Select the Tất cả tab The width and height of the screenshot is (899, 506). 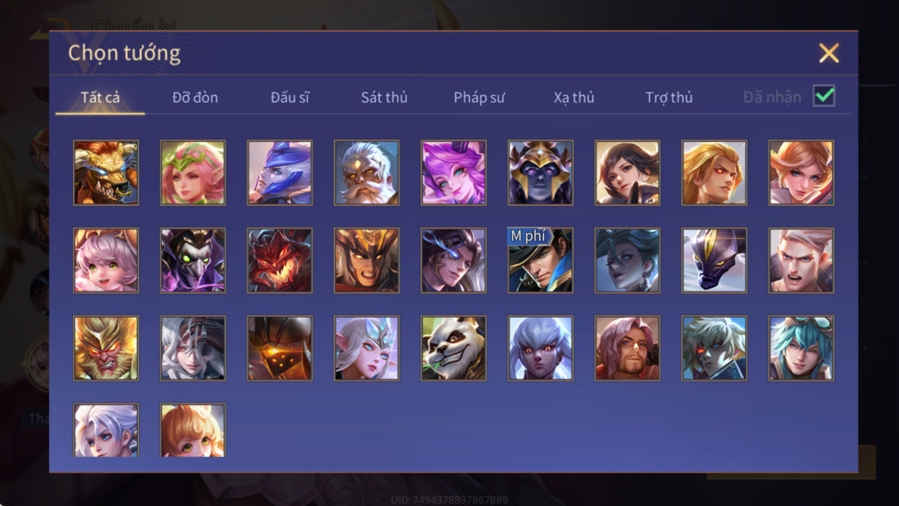[x=100, y=97]
